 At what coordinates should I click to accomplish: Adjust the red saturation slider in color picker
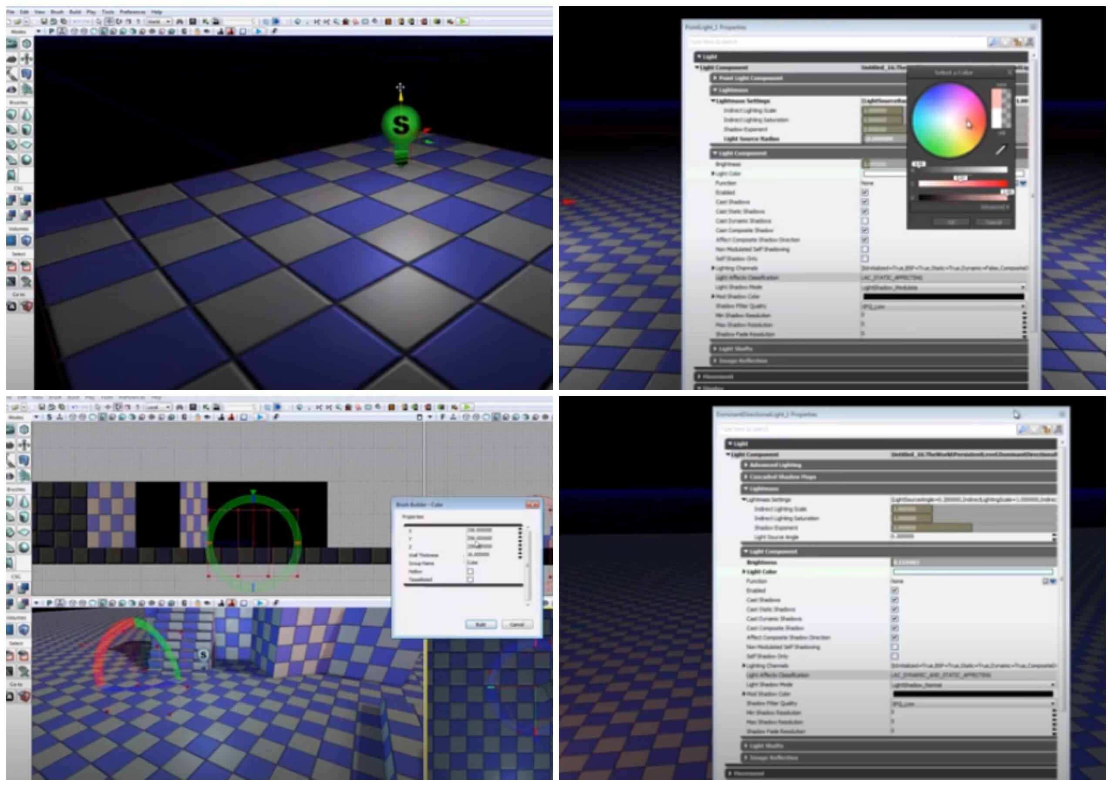pos(963,184)
